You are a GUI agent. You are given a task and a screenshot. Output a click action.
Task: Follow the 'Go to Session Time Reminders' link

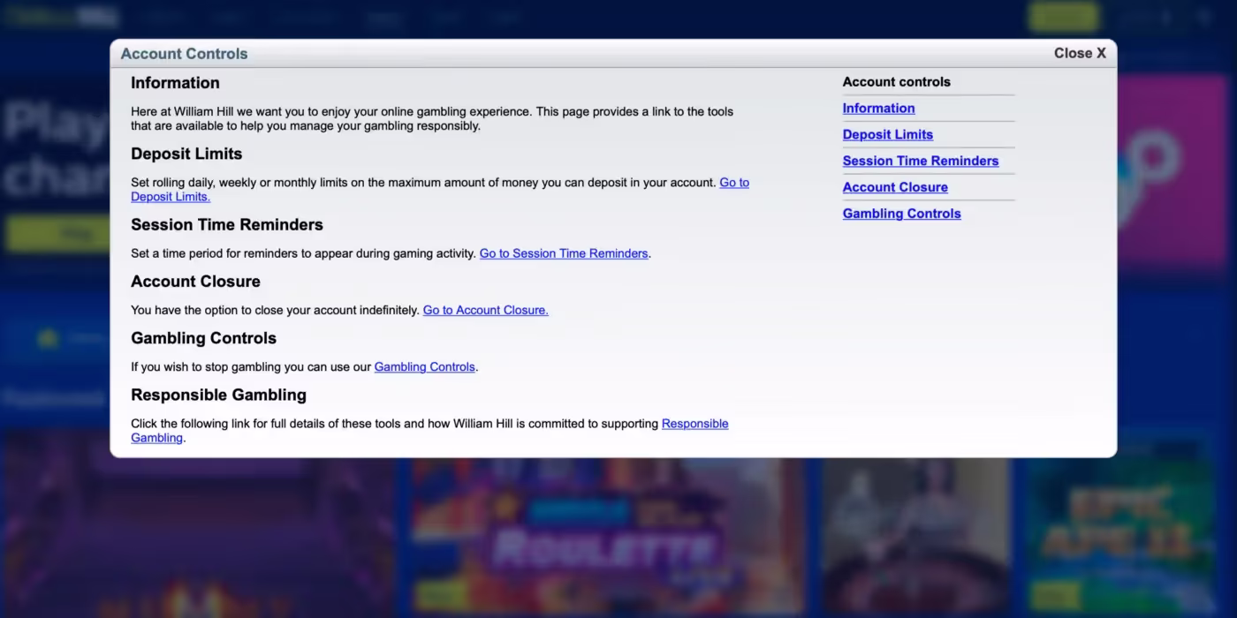point(563,253)
